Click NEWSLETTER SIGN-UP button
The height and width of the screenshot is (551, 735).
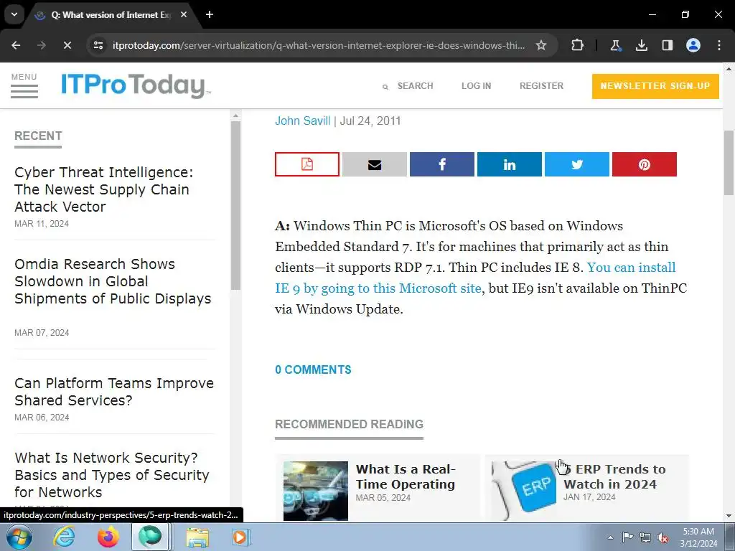click(655, 86)
